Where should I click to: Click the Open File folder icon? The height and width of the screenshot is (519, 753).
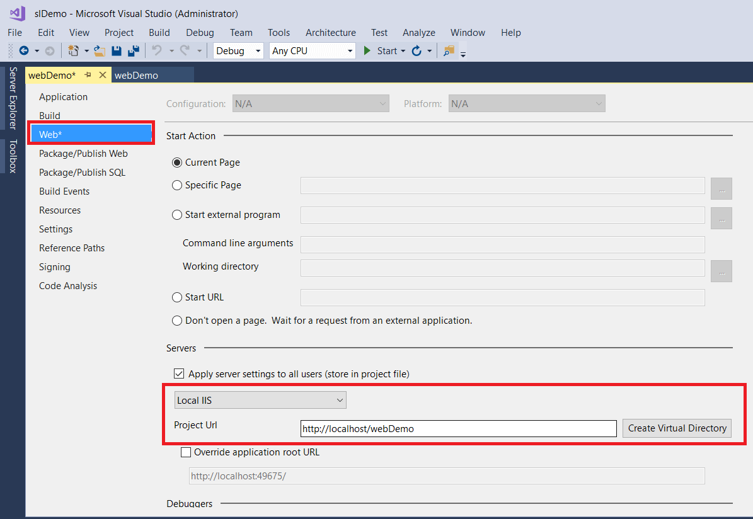click(100, 50)
